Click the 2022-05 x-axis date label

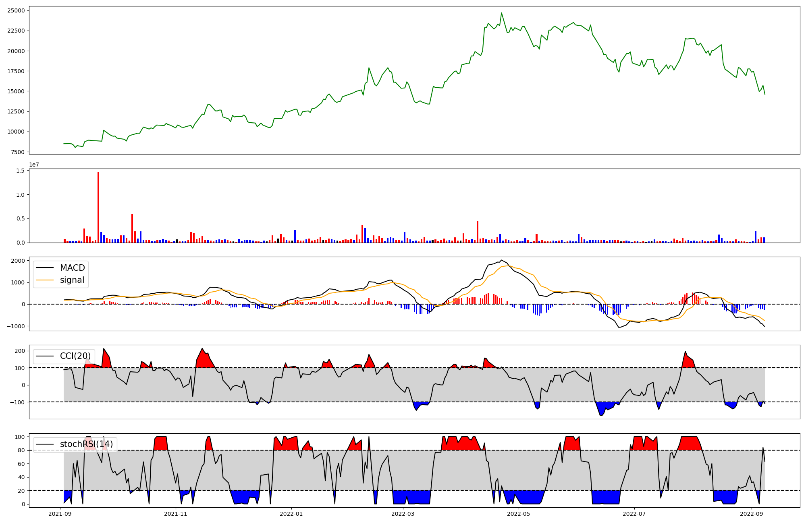(x=518, y=514)
